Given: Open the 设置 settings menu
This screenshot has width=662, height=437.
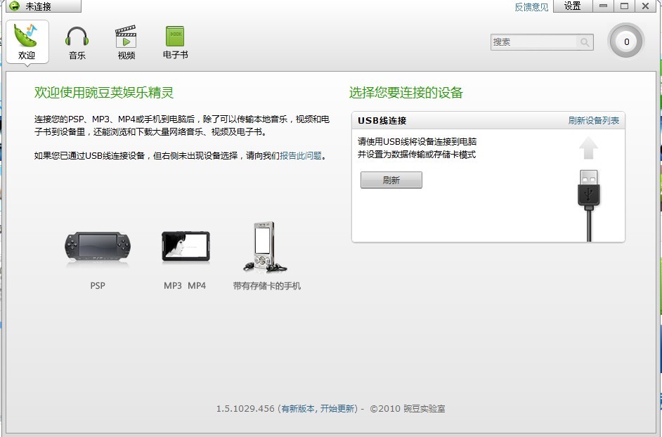Looking at the screenshot, I should pos(572,6).
